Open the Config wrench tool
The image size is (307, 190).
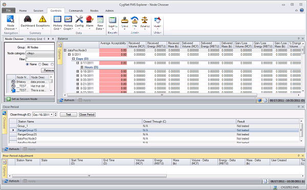pyautogui.click(x=79, y=22)
